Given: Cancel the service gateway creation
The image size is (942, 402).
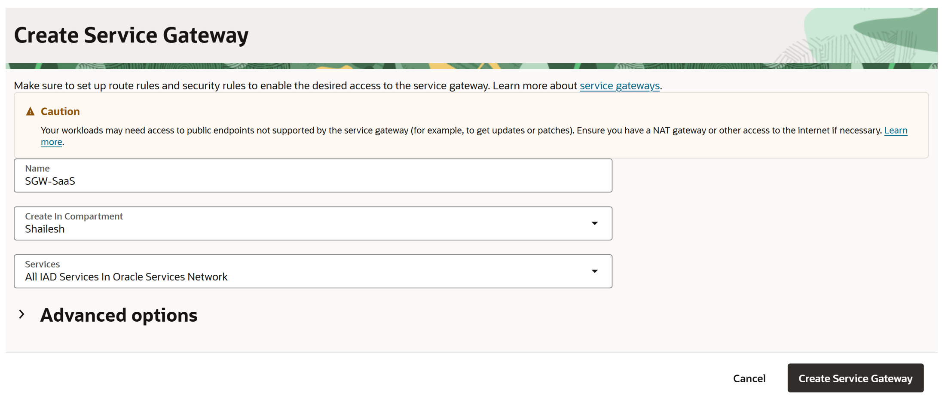Looking at the screenshot, I should 749,378.
